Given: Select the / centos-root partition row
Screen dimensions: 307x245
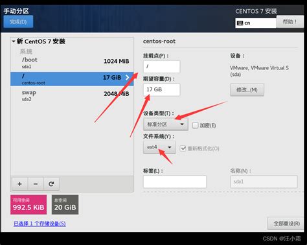Looking at the screenshot, I should pos(72,79).
